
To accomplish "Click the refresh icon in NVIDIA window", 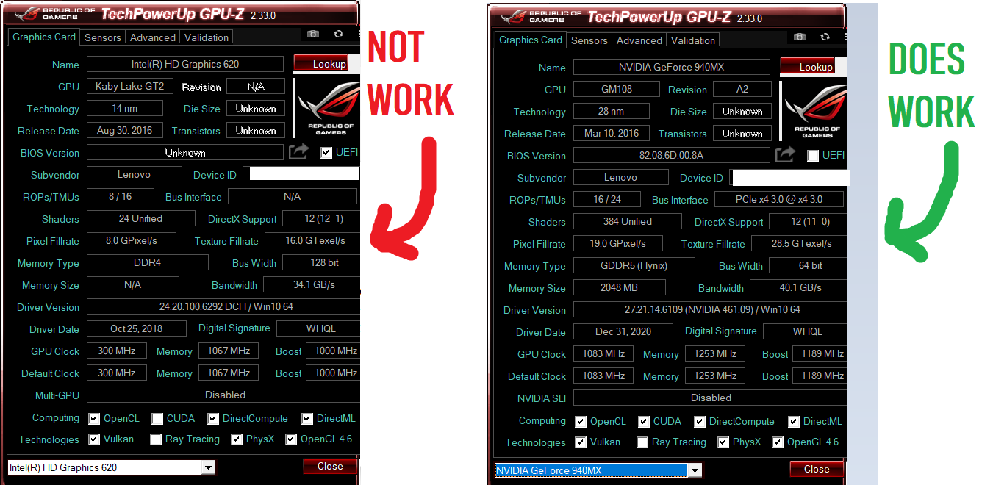I will (x=825, y=37).
